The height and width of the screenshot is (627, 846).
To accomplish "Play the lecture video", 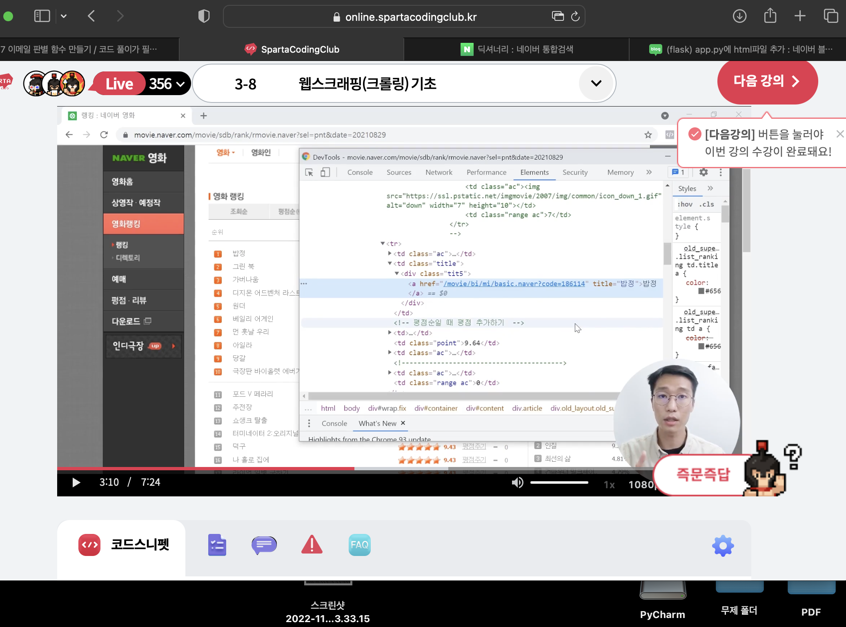I will pos(76,482).
